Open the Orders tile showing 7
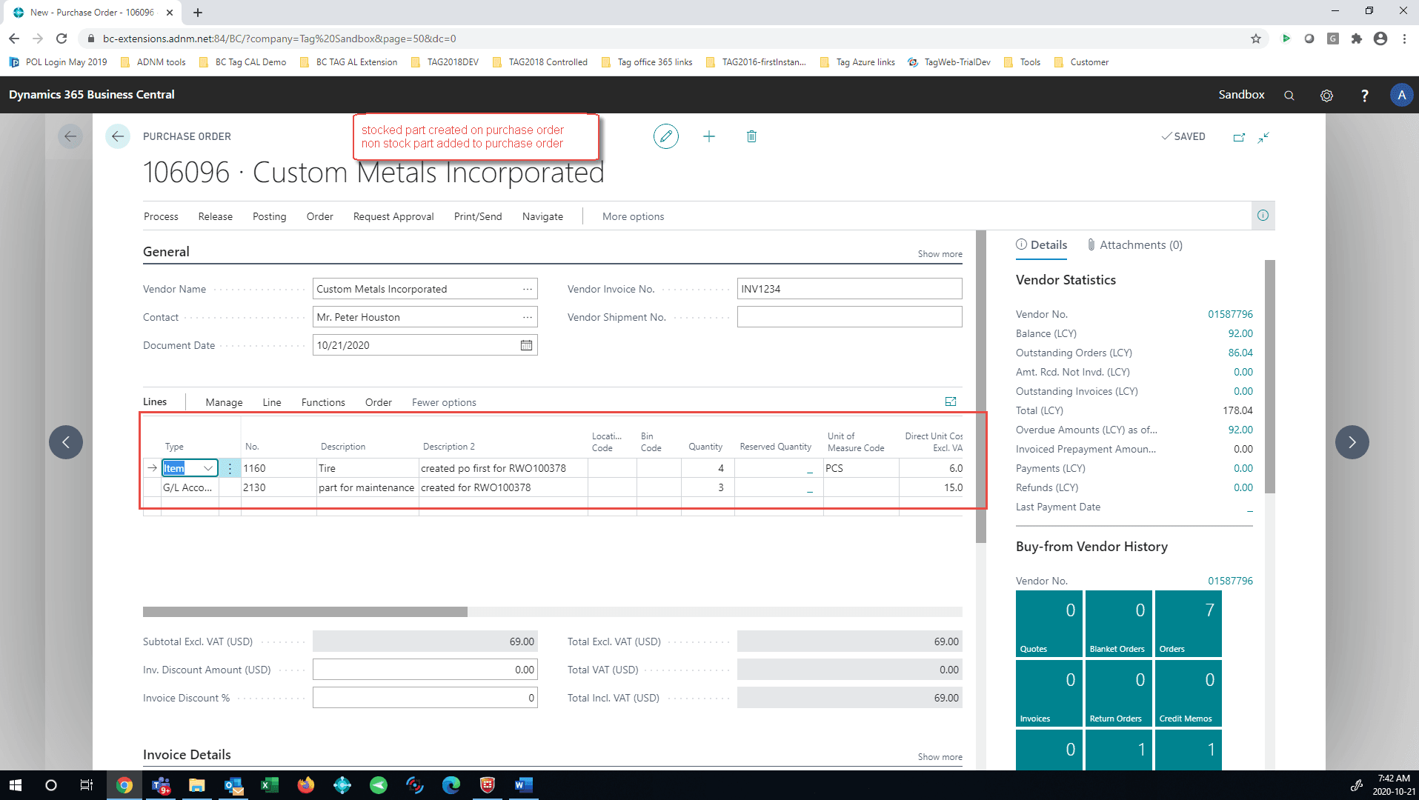Image resolution: width=1419 pixels, height=800 pixels. (x=1188, y=624)
